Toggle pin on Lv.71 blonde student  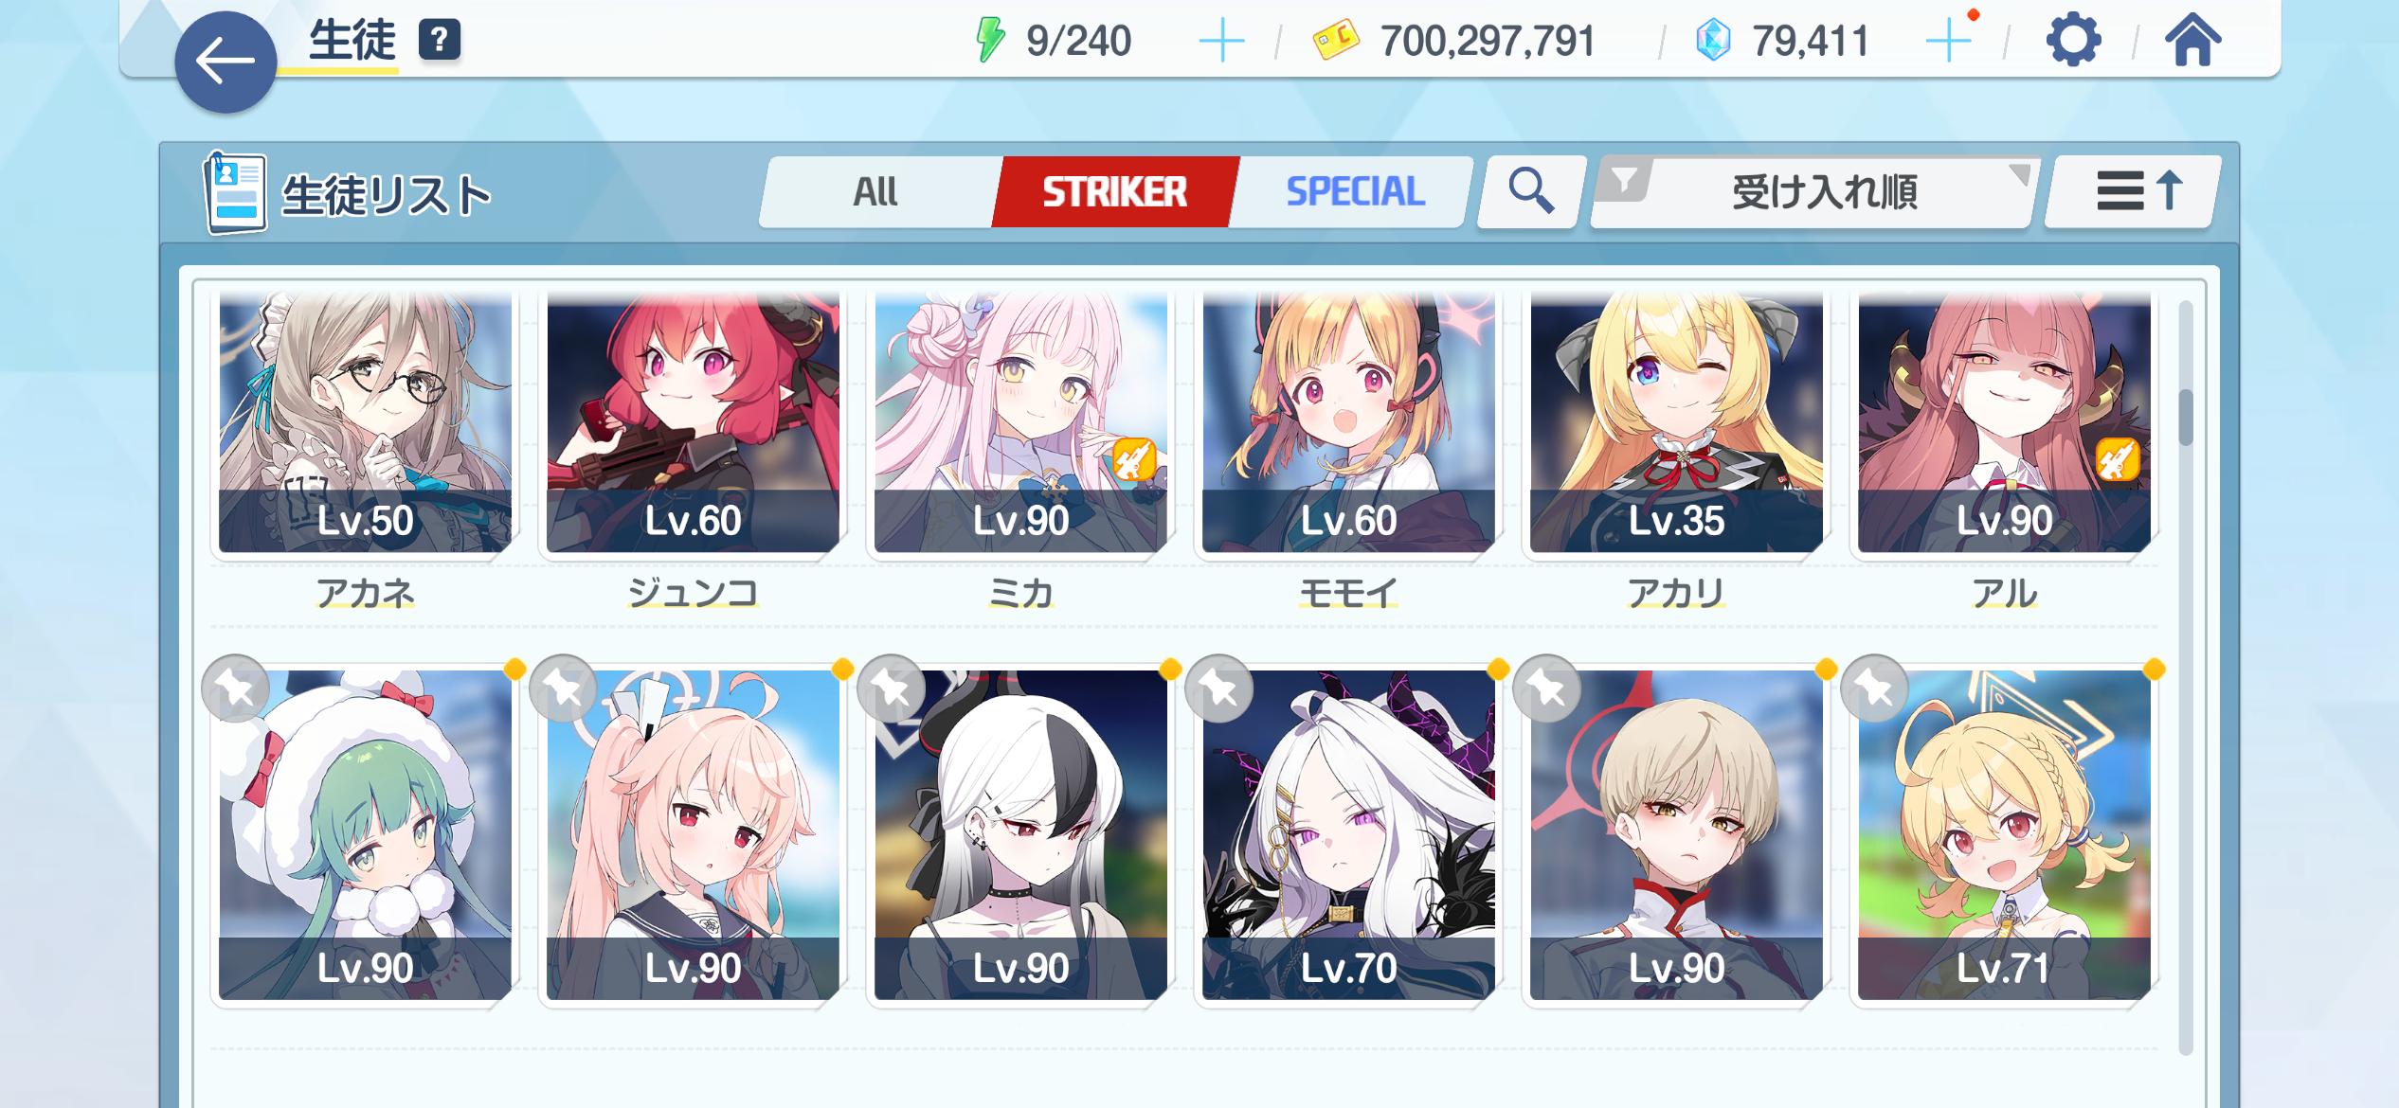tap(1875, 689)
